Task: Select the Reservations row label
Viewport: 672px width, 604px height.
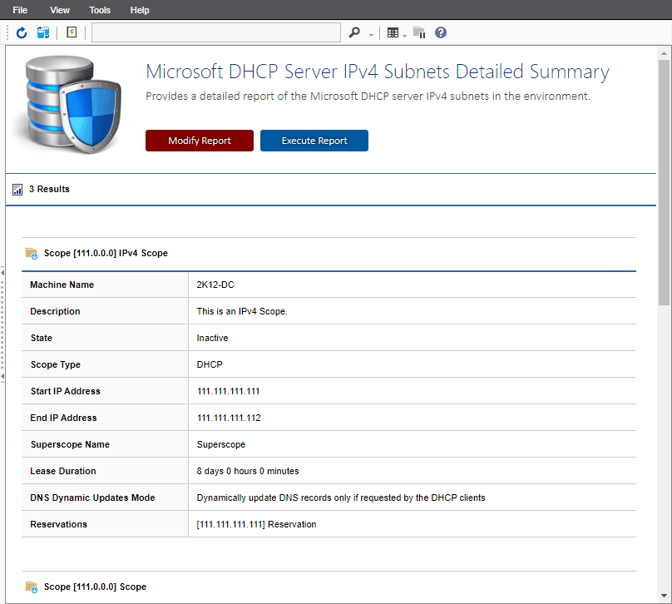Action: click(59, 524)
